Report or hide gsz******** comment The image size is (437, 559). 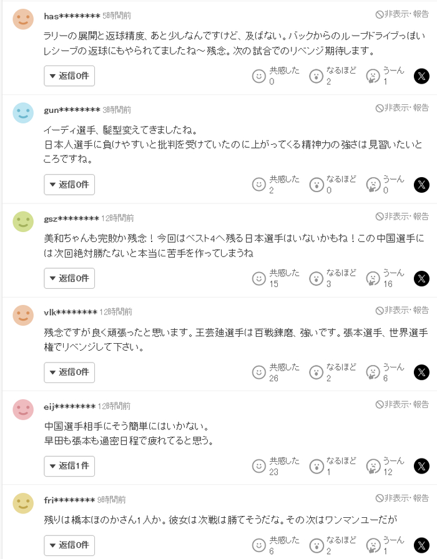tap(402, 216)
